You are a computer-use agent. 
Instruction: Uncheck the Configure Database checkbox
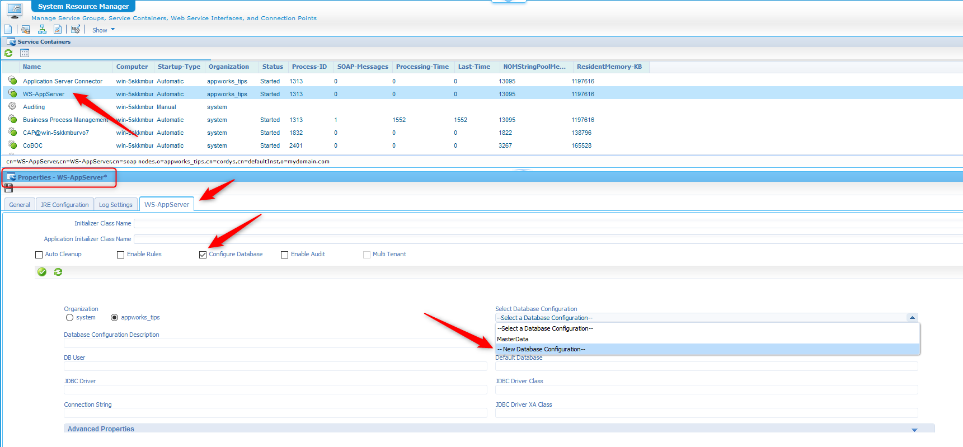pos(203,255)
